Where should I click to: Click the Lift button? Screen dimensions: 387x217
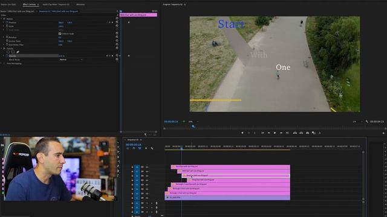click(x=295, y=133)
